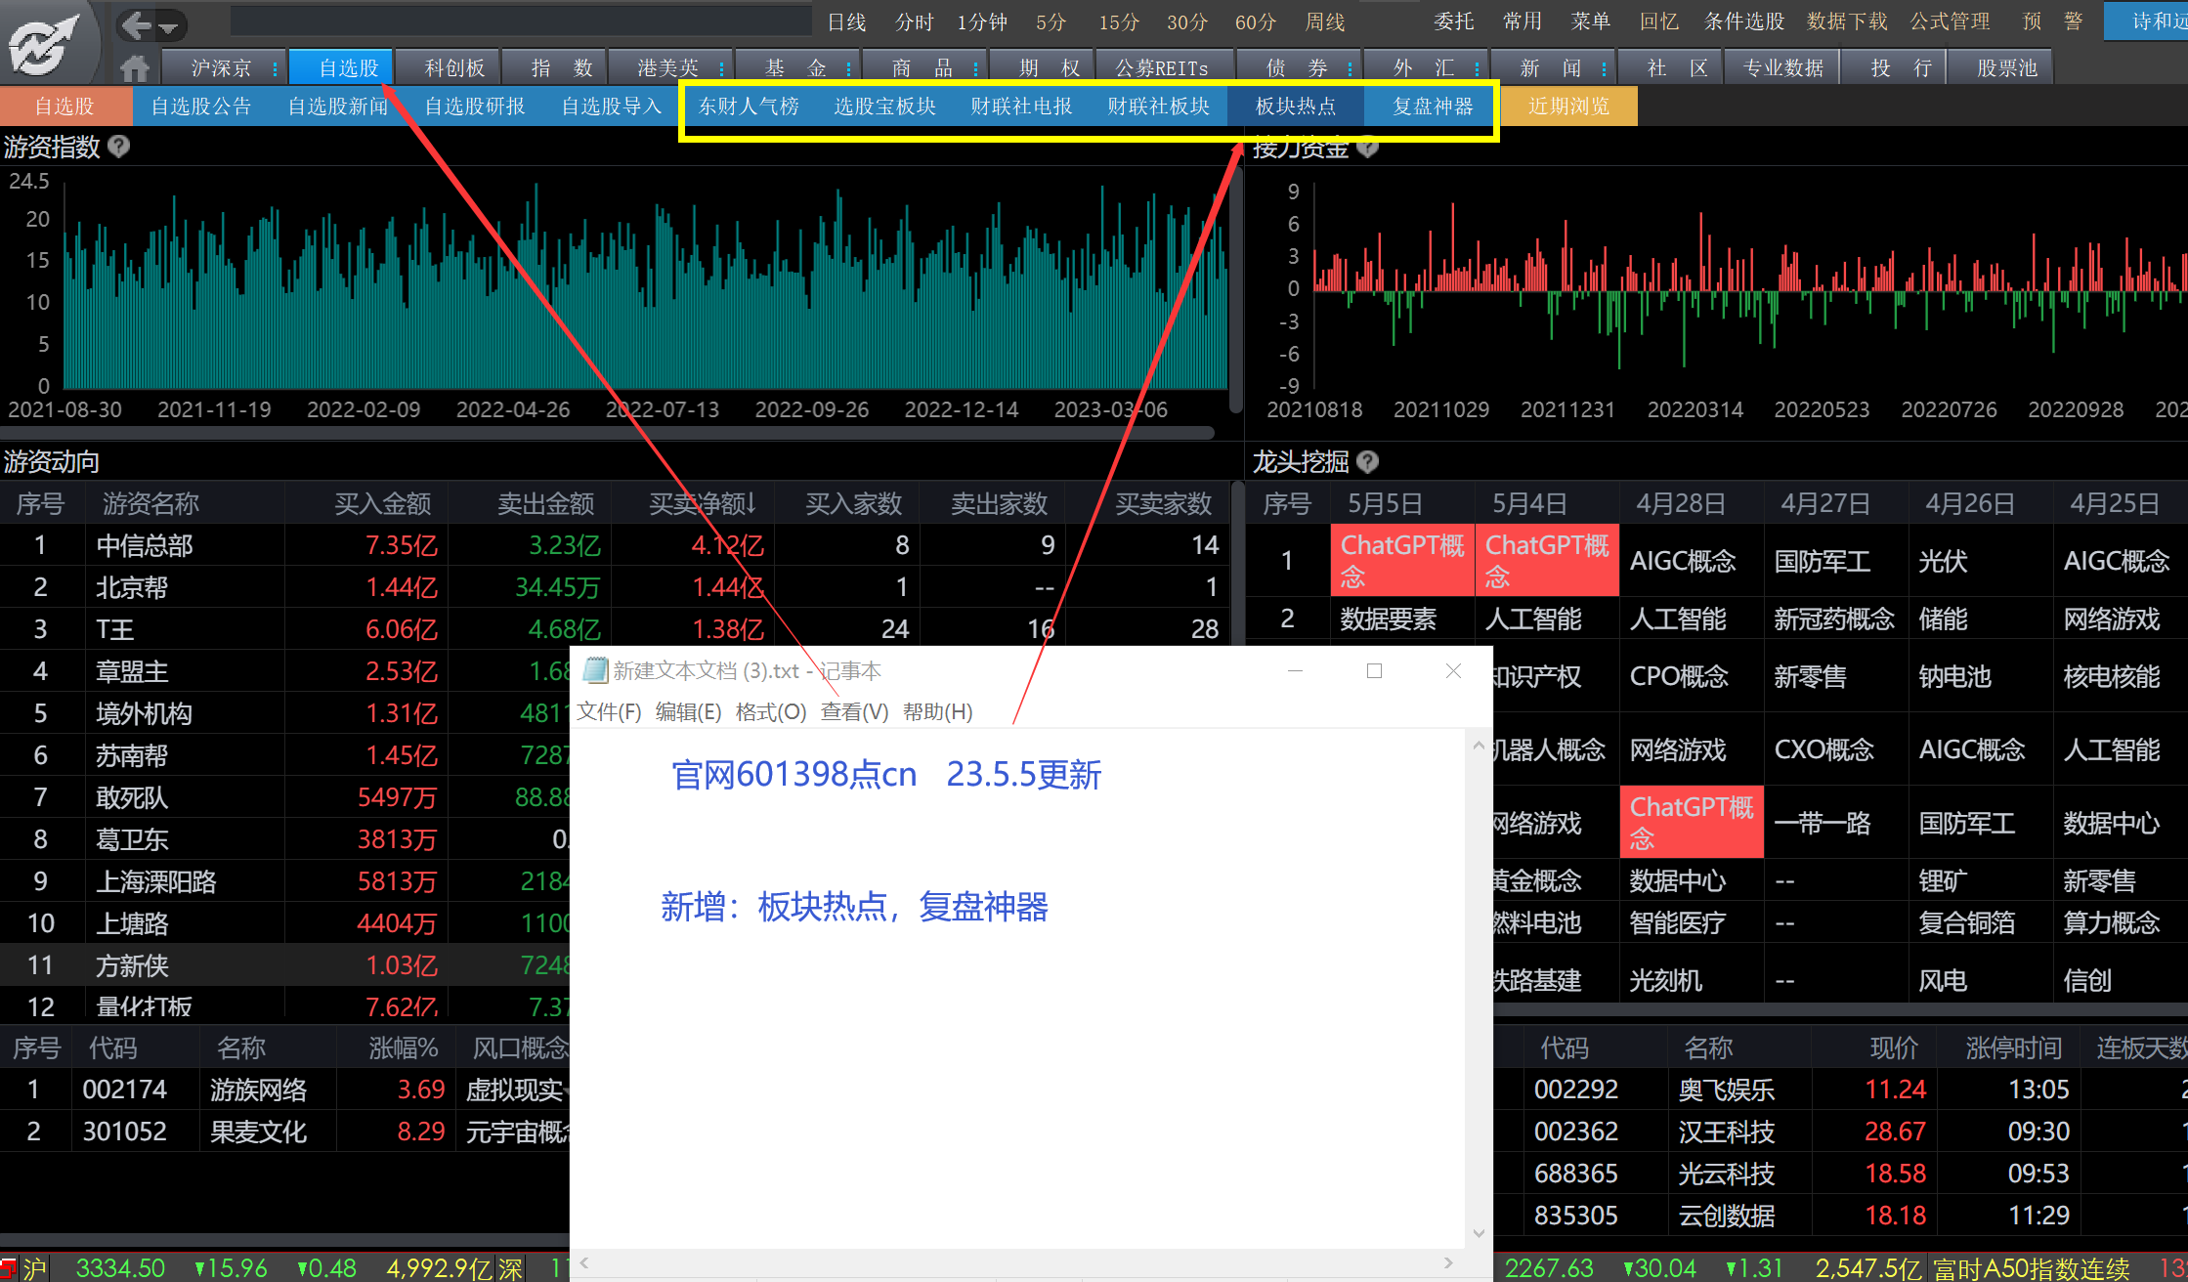This screenshot has width=2188, height=1282.
Task: Open the 复盘神器 tab
Action: tap(1432, 106)
